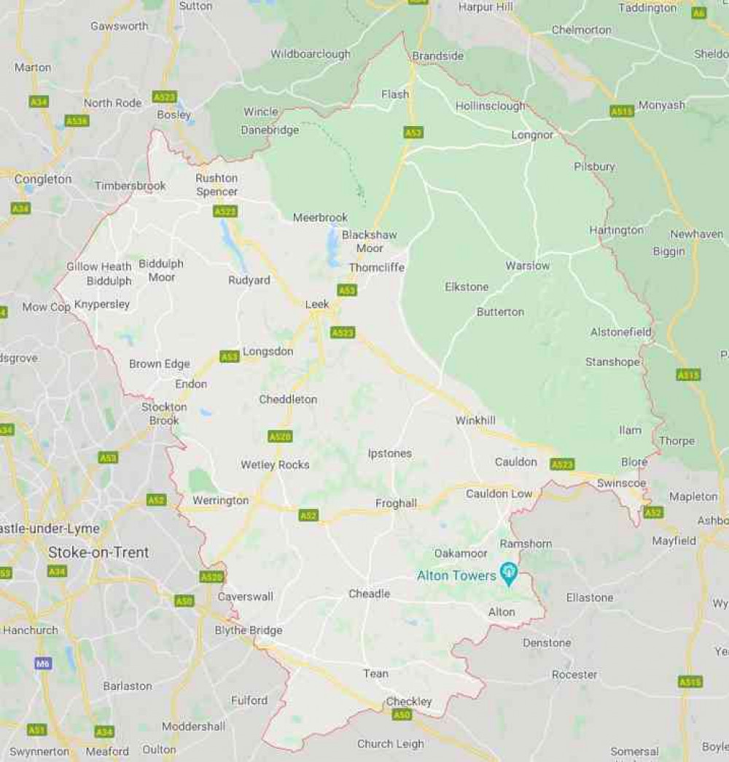Viewport: 729px width, 762px height.
Task: Click the Longnor village label
Action: [532, 135]
